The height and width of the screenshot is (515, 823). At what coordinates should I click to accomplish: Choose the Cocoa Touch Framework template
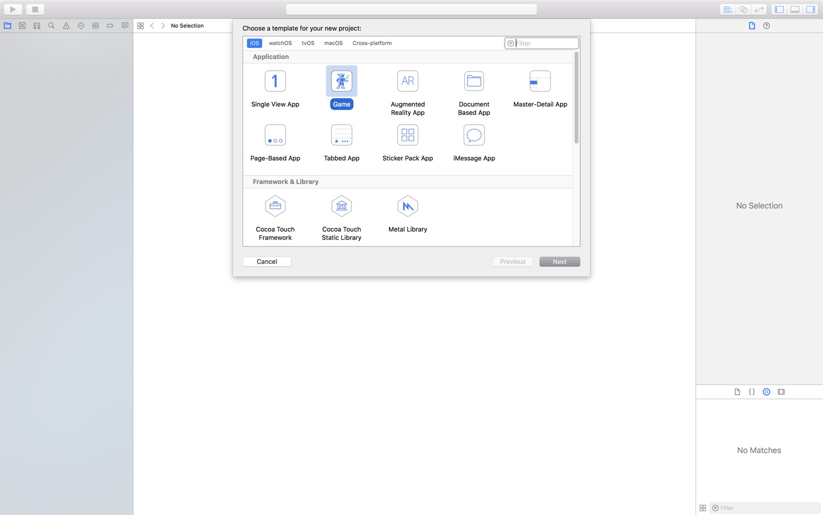pyautogui.click(x=275, y=218)
